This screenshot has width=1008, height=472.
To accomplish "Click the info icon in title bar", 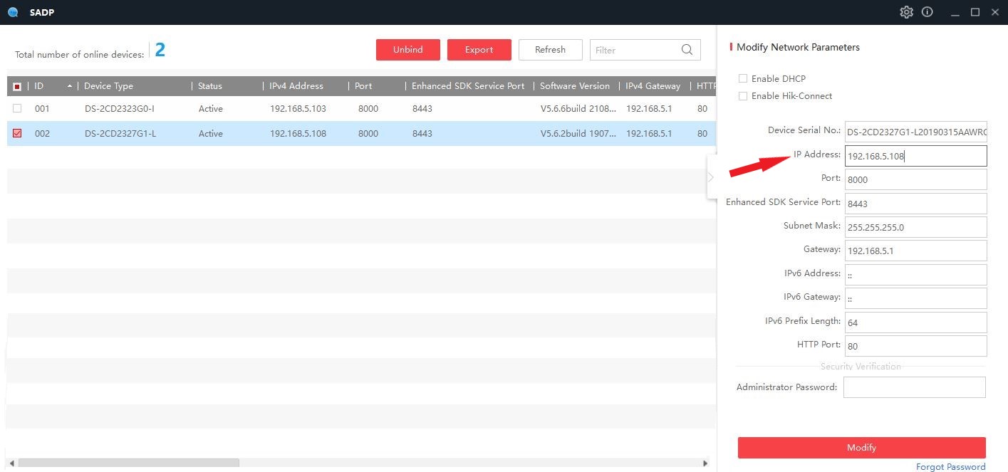I will [x=927, y=12].
